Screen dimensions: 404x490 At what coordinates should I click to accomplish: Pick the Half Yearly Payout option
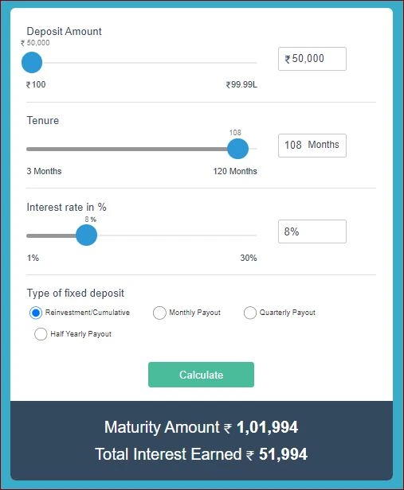click(41, 334)
